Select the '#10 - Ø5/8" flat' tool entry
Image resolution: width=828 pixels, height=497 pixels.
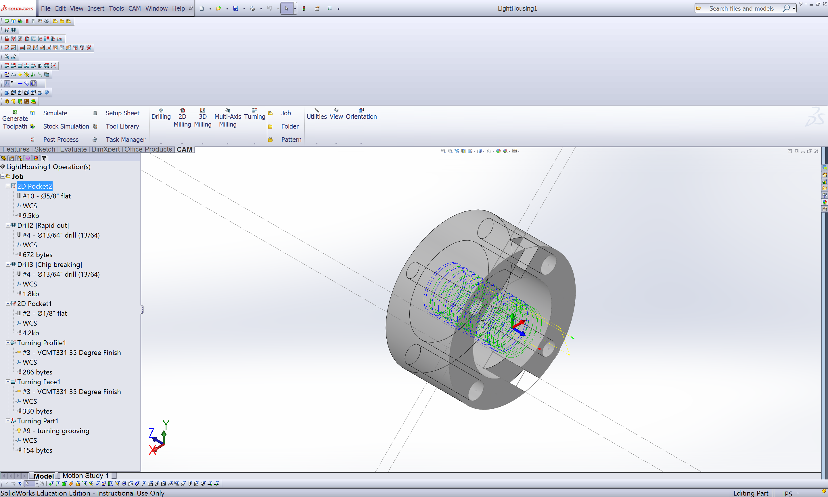tap(47, 196)
